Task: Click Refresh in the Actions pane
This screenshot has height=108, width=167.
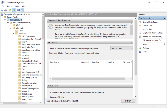Action: point(146,48)
